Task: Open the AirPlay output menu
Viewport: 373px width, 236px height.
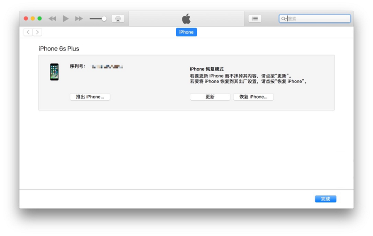Action: click(118, 19)
